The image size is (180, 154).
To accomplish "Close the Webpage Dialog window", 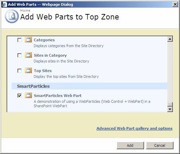I will tap(175, 4).
